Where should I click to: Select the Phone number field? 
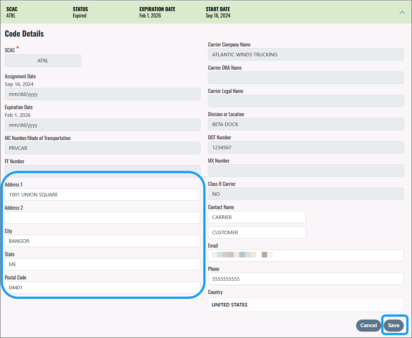click(306, 279)
